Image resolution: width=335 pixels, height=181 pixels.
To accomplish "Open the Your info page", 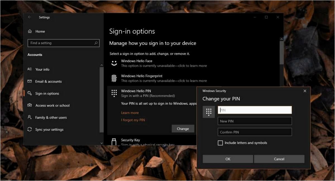I will point(42,69).
